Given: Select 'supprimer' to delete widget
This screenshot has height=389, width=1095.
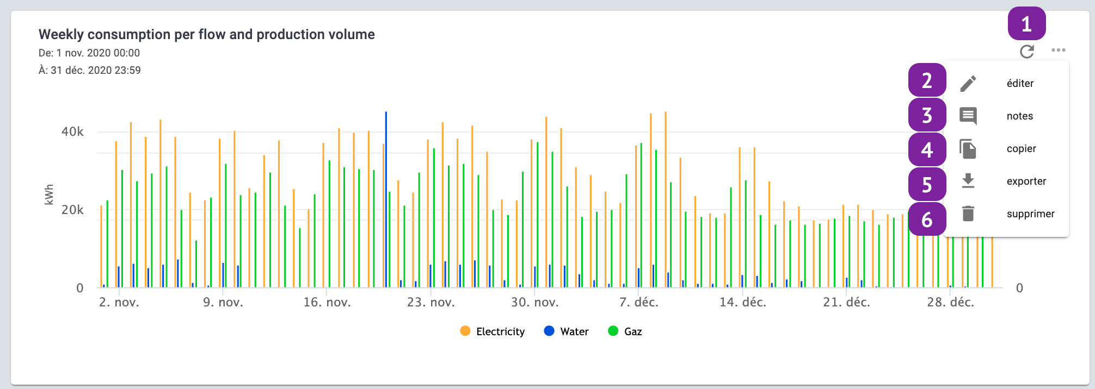Looking at the screenshot, I should (1030, 214).
